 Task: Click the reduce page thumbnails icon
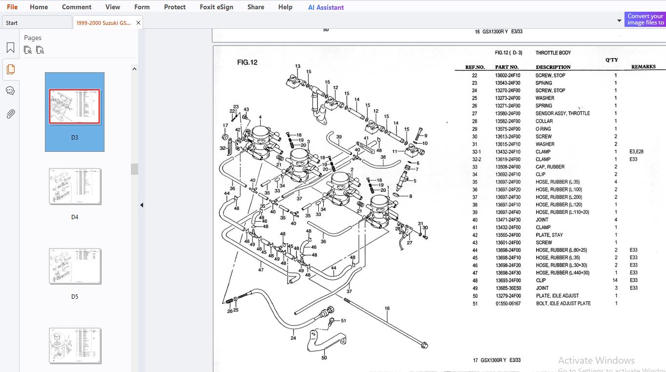[x=40, y=50]
